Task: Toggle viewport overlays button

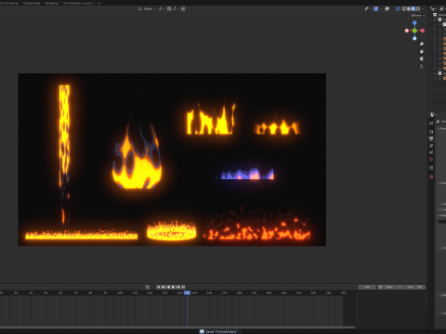Action: point(387,9)
